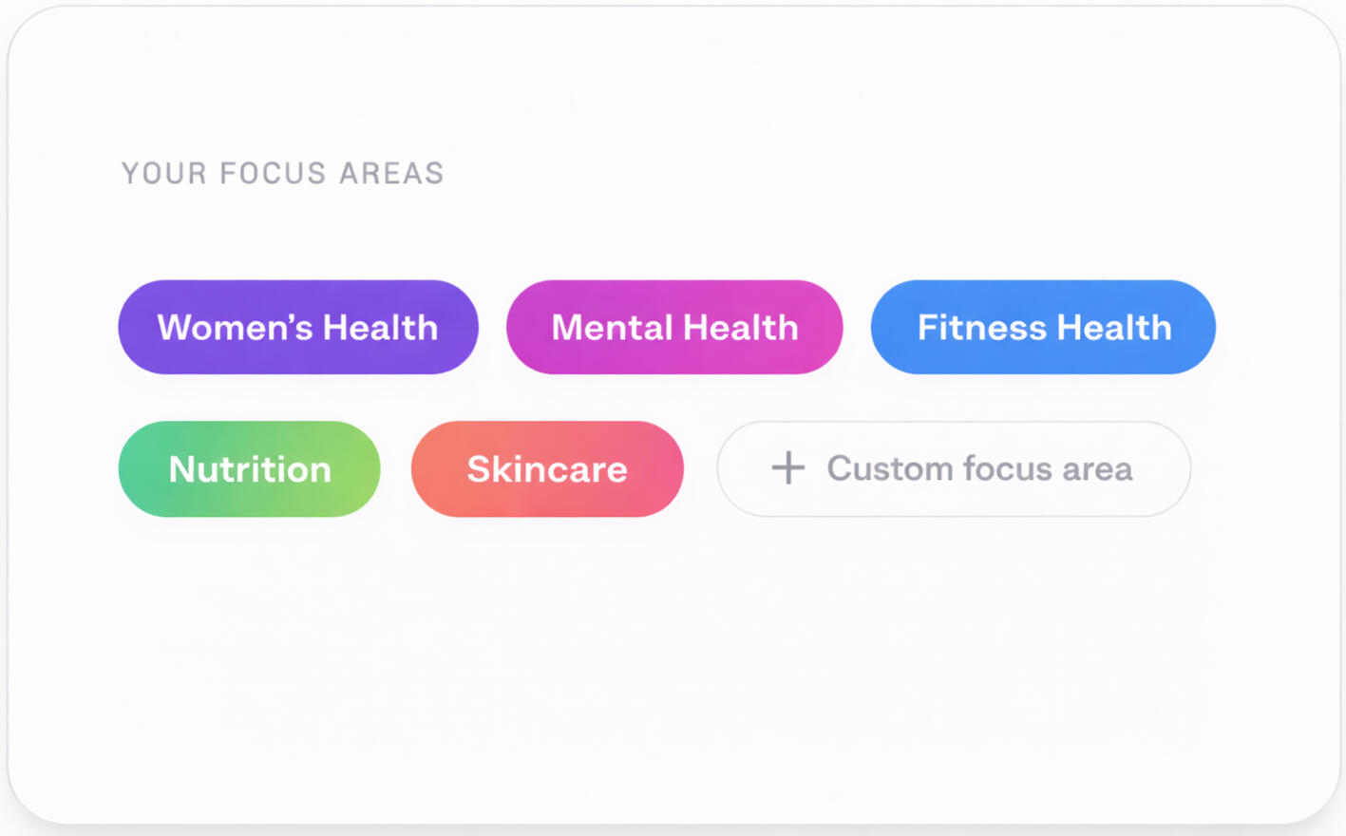Screen dimensions: 1346x836
Task: Remove Fitness Health from focus areas
Action: (1043, 327)
